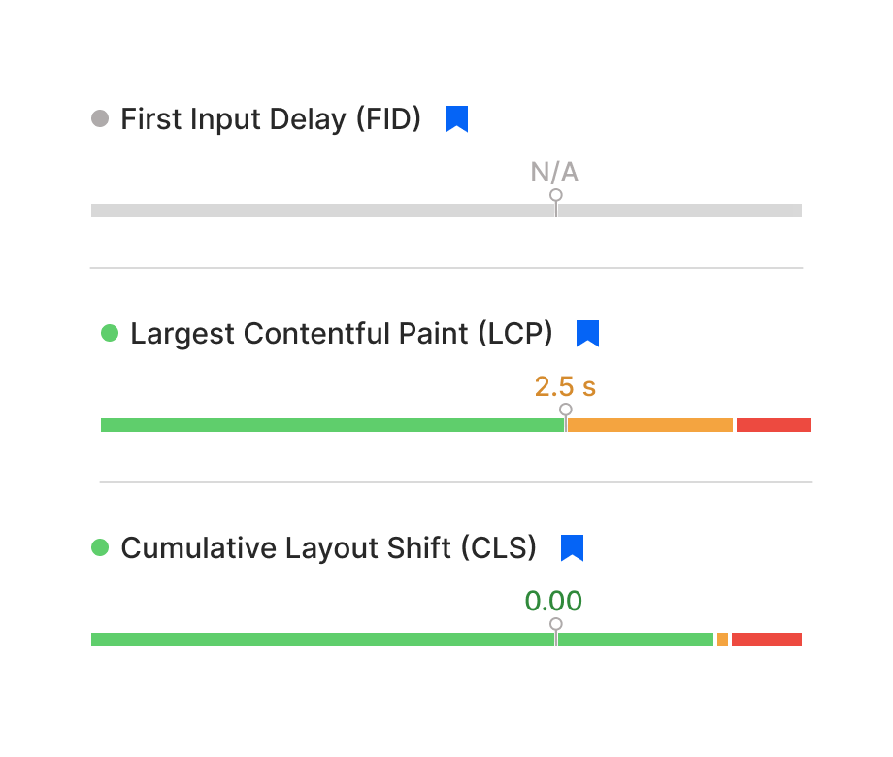Open the Largest Contentful Paint (LCP) label
The width and height of the screenshot is (893, 757).
point(341,333)
